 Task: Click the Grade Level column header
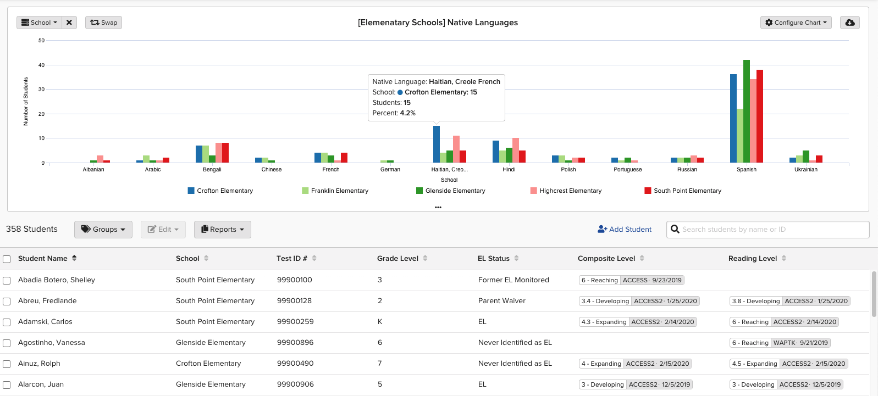tap(397, 258)
